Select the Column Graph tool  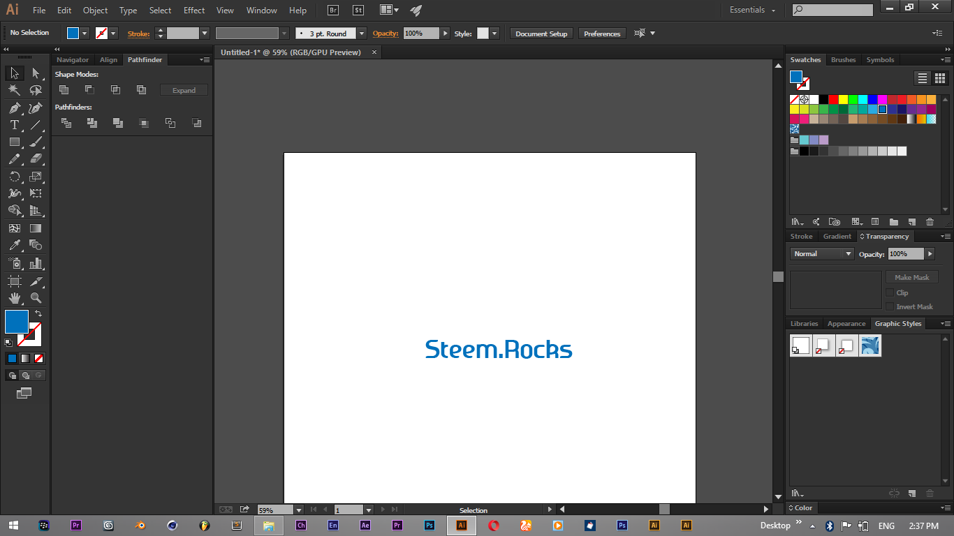tap(36, 263)
